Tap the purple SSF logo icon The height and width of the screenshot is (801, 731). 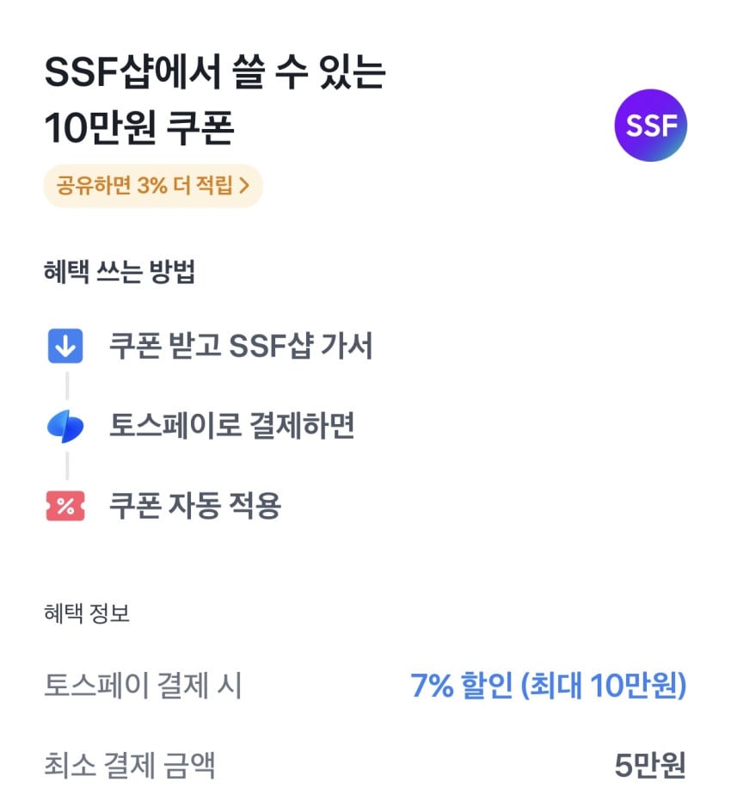[650, 126]
